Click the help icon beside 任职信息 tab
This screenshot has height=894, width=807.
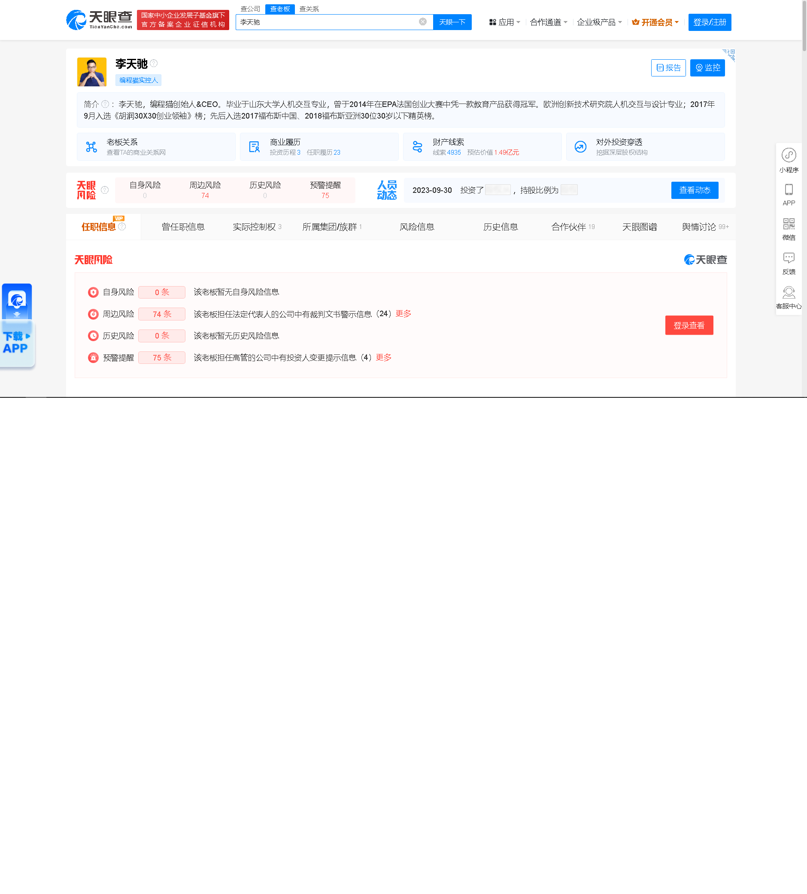point(122,227)
